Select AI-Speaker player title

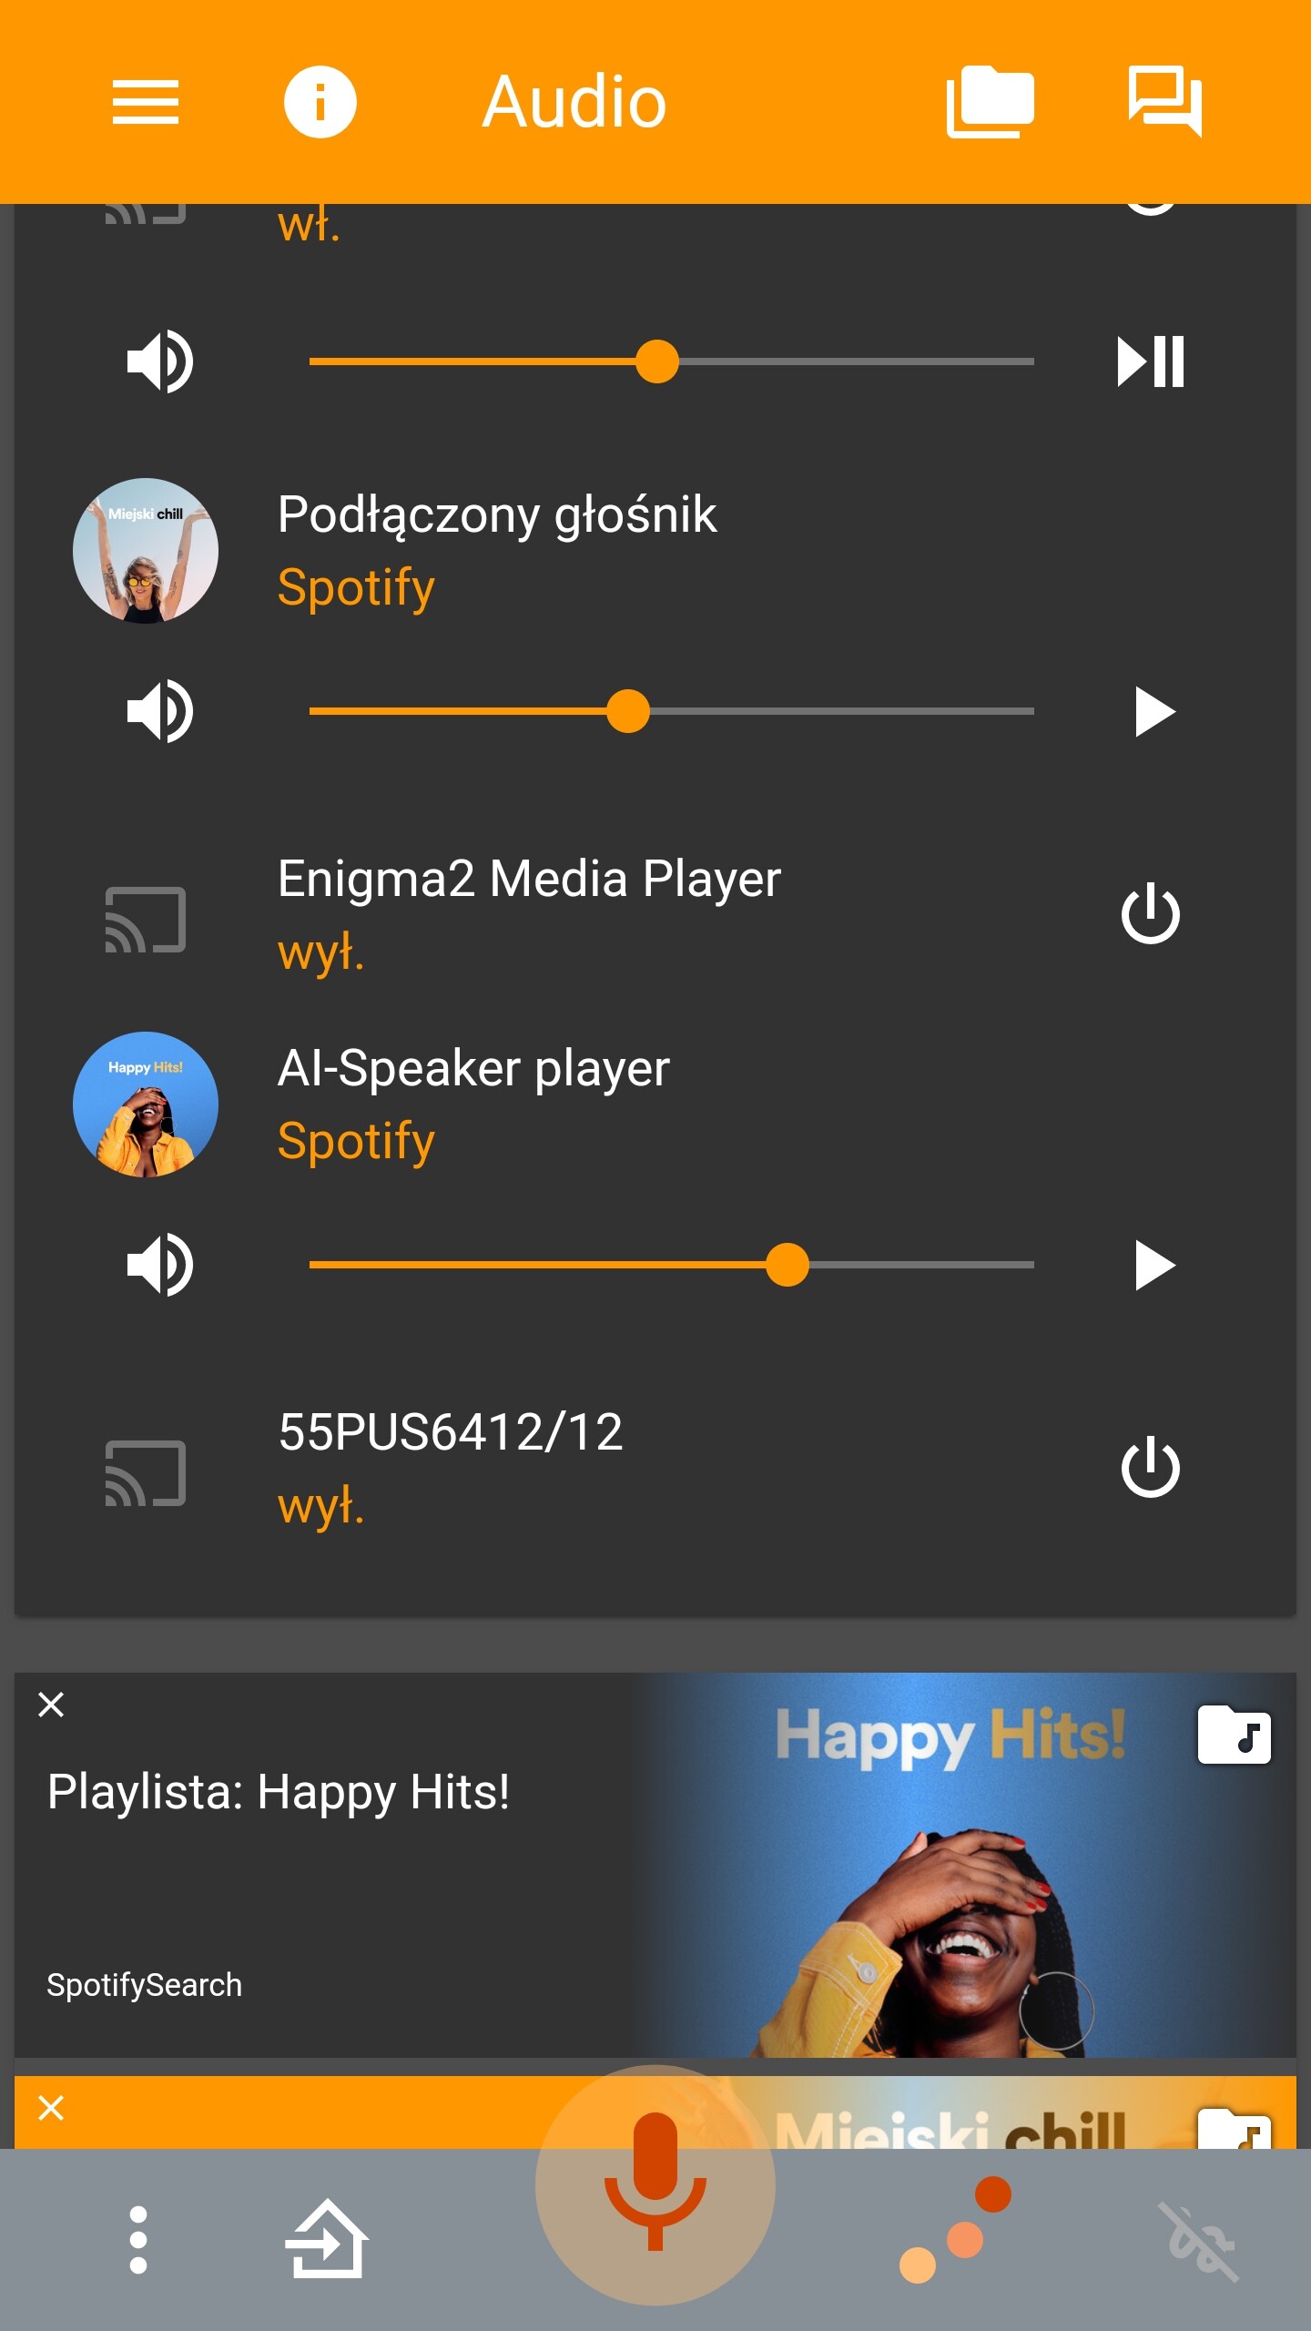473,1068
